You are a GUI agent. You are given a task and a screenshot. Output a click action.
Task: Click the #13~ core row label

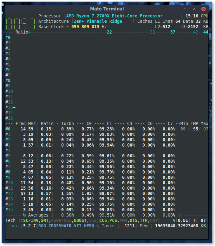point(10,107)
